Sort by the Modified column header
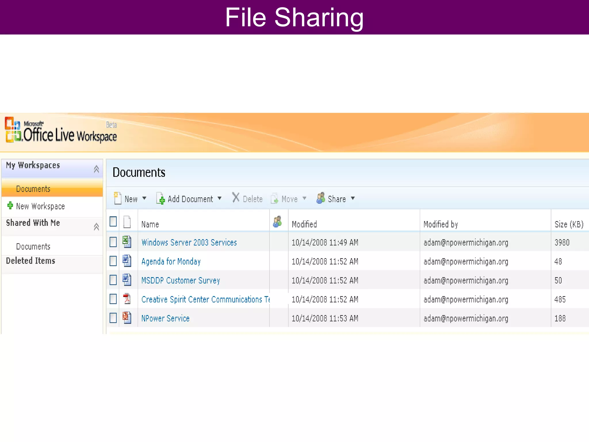Screen dimensions: 589x442 [304, 224]
